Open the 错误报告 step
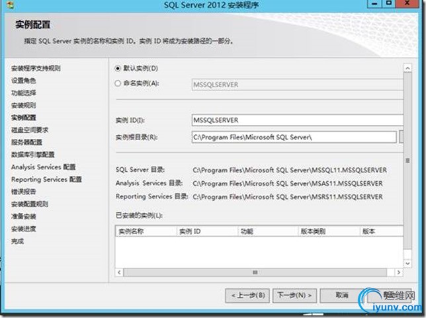The width and height of the screenshot is (426, 318). click(23, 192)
